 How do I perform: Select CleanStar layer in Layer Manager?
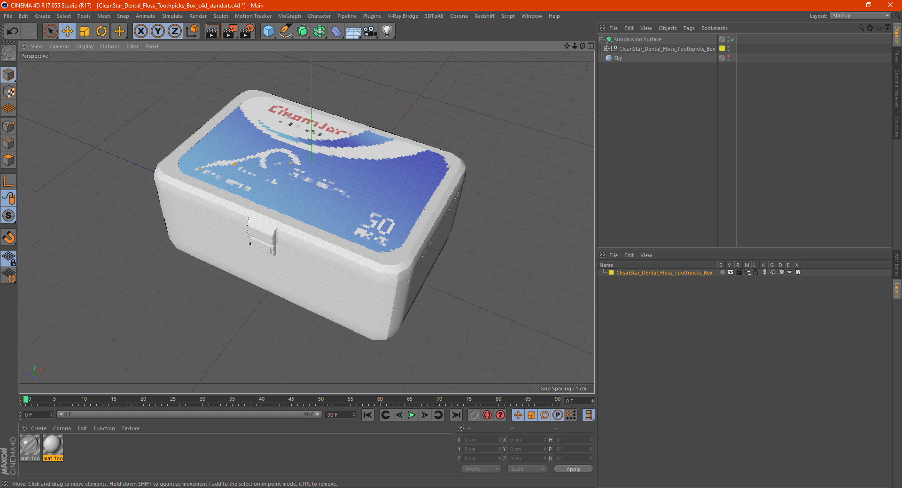[x=664, y=273]
